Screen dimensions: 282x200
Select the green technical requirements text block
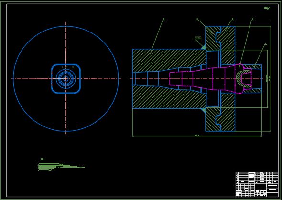[61, 167]
